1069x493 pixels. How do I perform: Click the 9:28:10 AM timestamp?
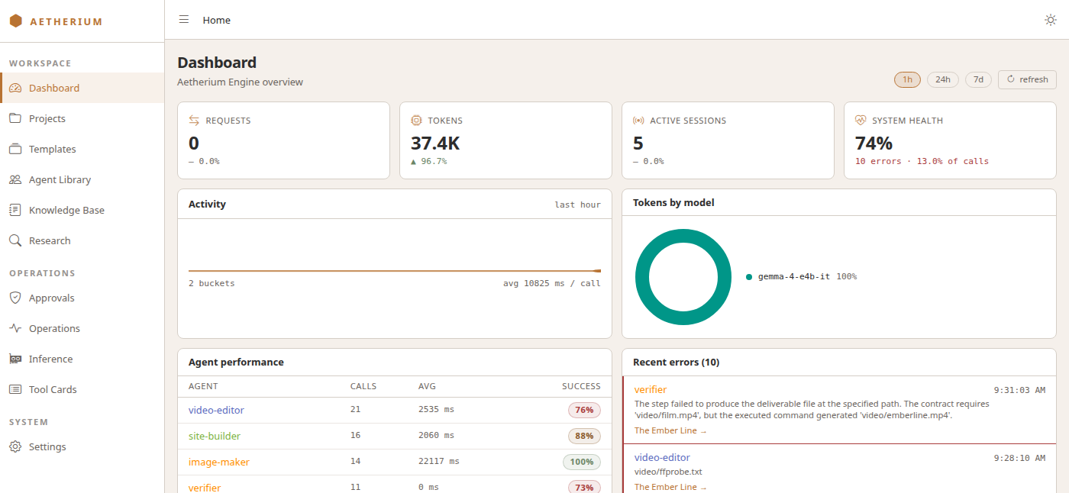[x=1019, y=458]
